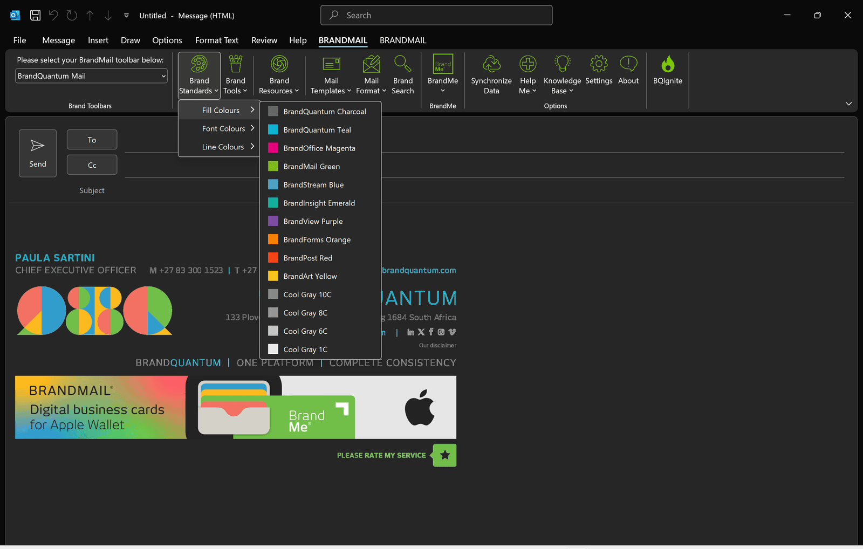The width and height of the screenshot is (863, 549).
Task: Open the BrandMe dropdown arrow
Action: coord(443,91)
